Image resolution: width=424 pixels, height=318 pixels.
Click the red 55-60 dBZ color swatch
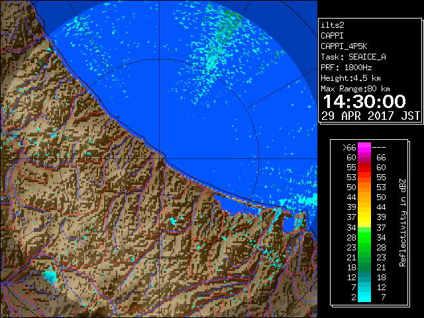point(364,167)
